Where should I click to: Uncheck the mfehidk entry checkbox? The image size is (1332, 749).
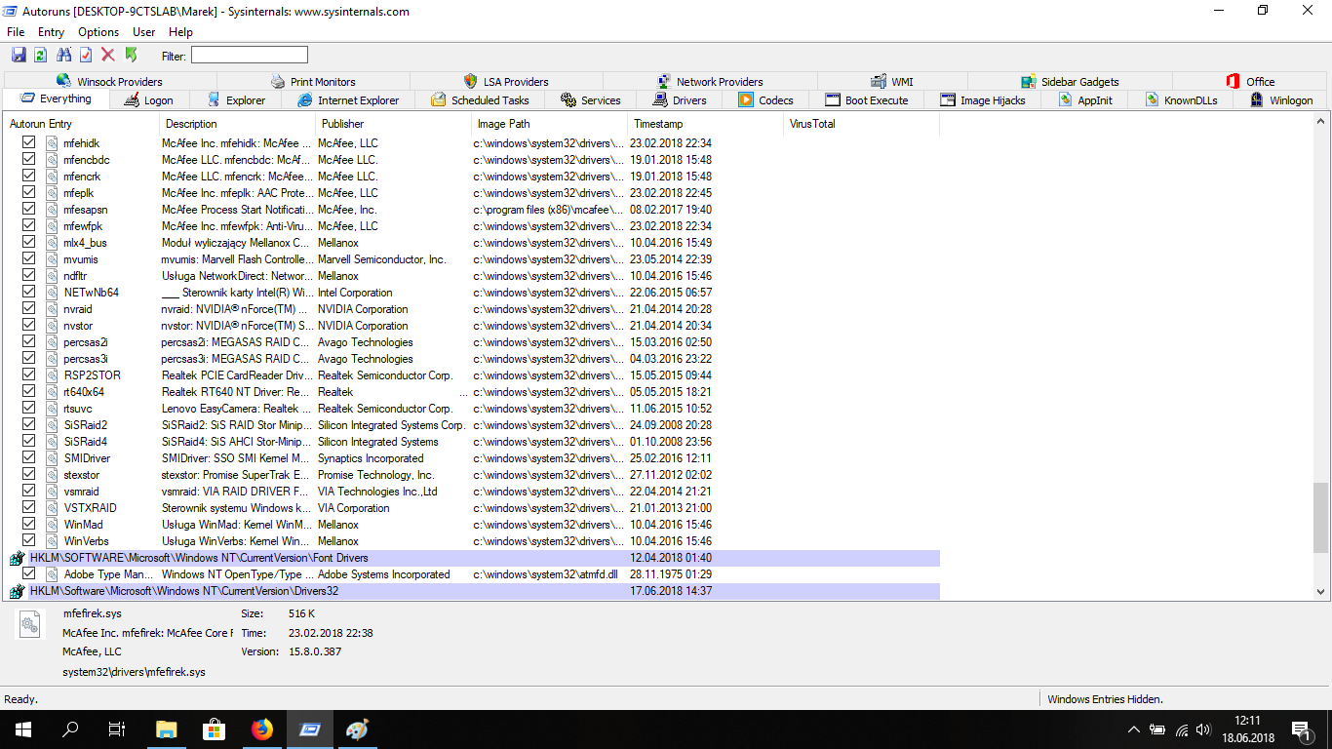(x=29, y=143)
